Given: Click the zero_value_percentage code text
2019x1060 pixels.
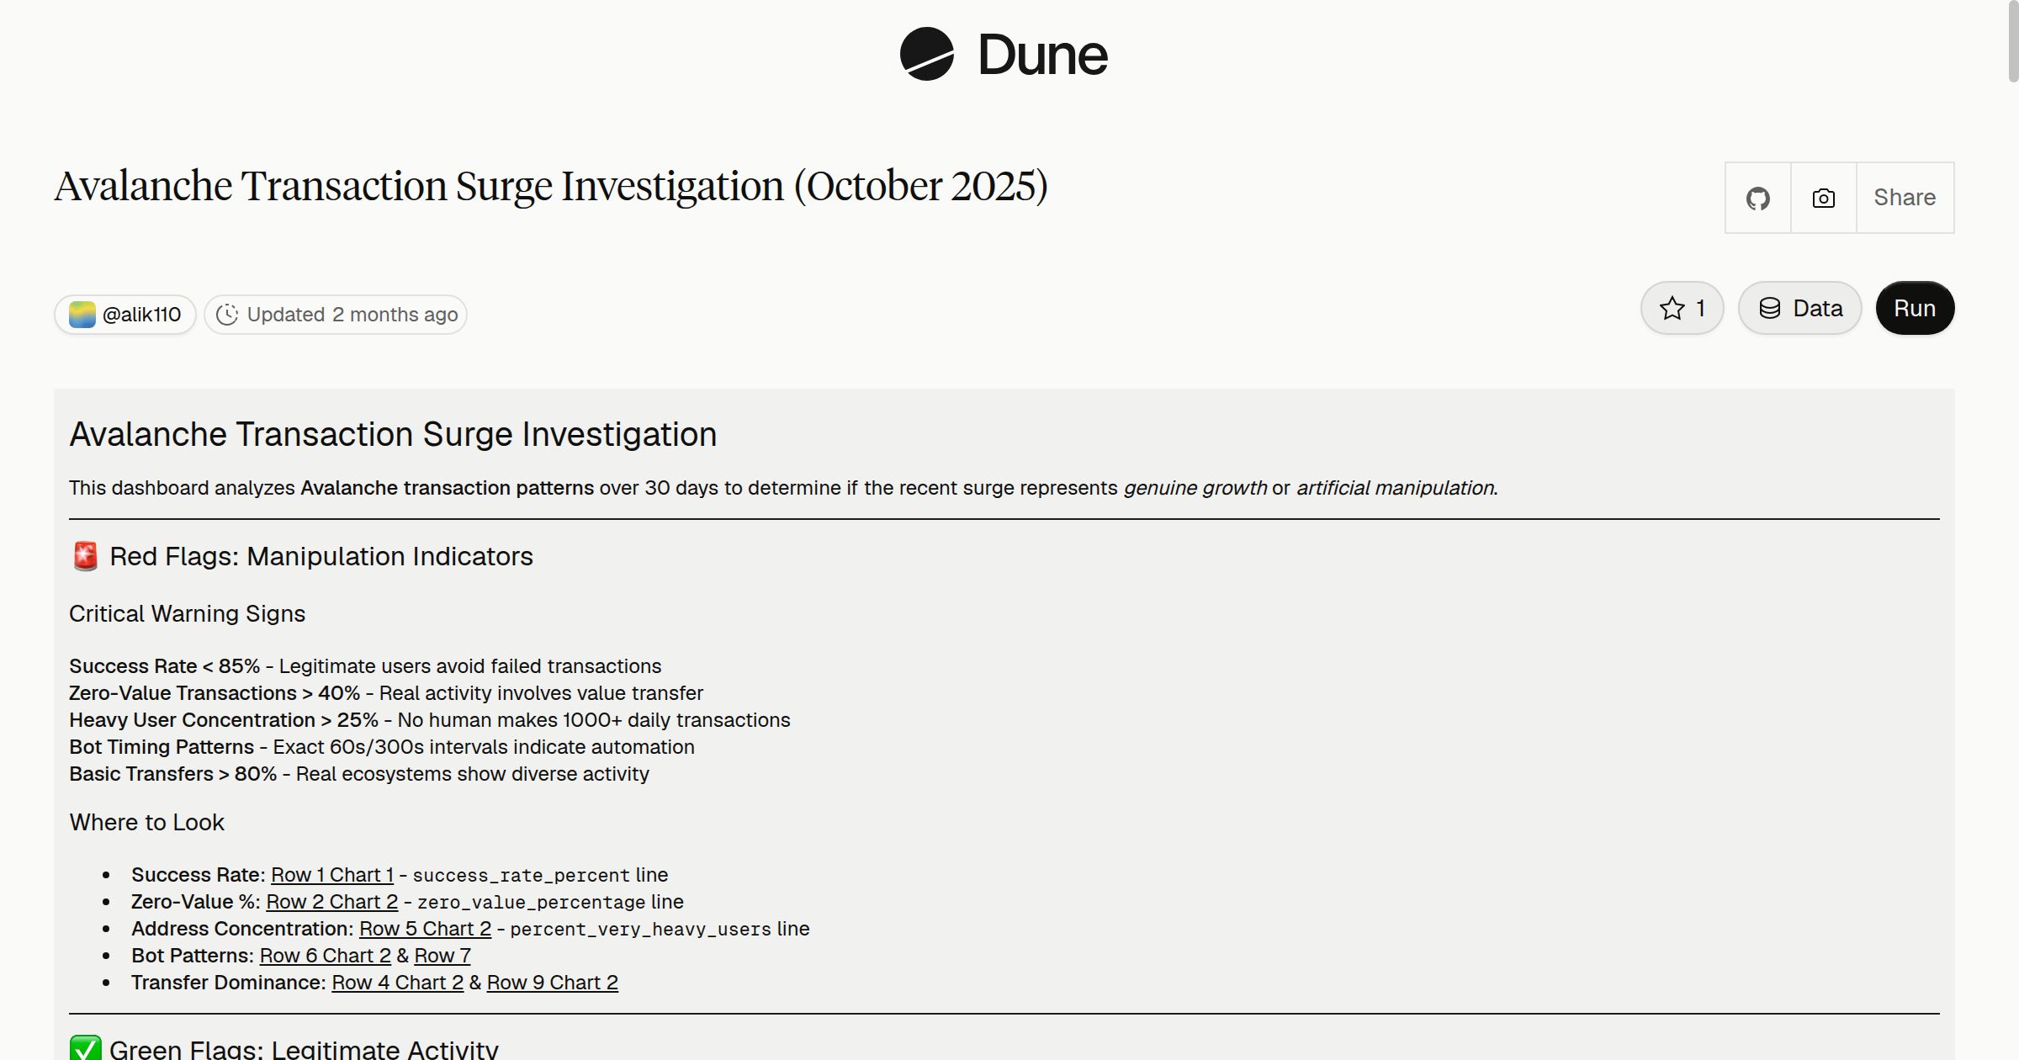Looking at the screenshot, I should [531, 903].
